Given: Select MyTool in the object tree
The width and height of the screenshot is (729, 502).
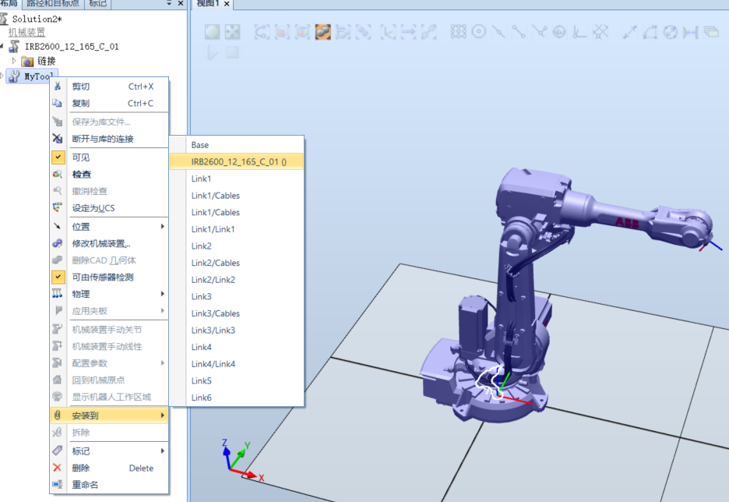Looking at the screenshot, I should coord(32,76).
